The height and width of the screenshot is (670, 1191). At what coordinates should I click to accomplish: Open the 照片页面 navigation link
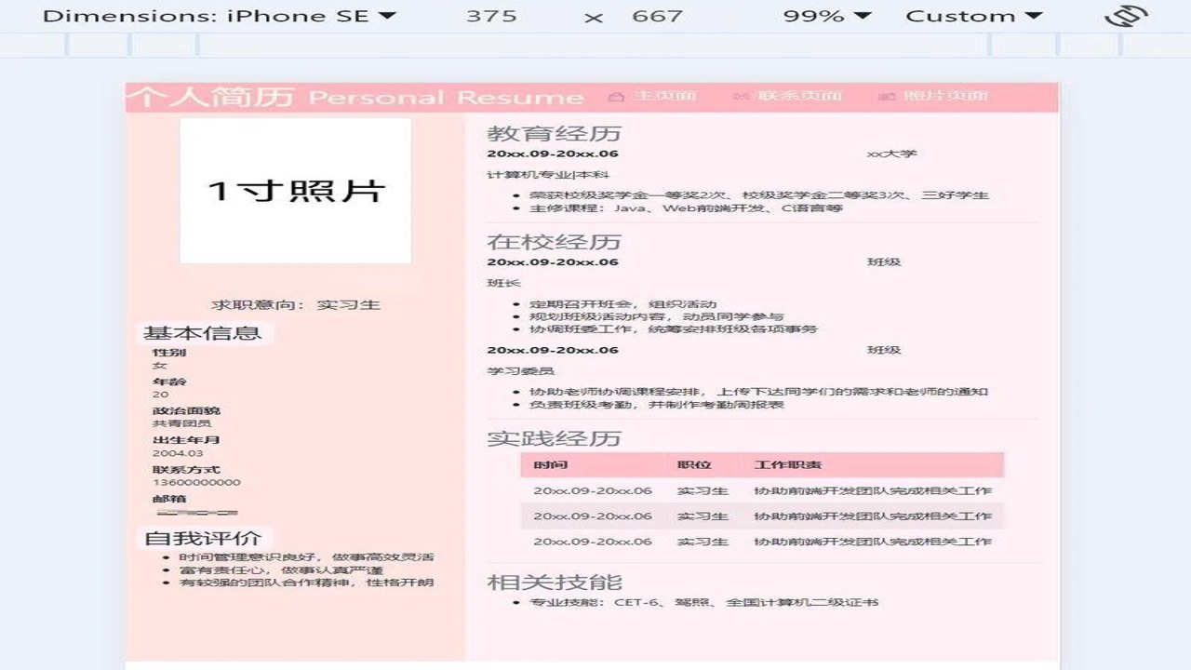click(945, 96)
